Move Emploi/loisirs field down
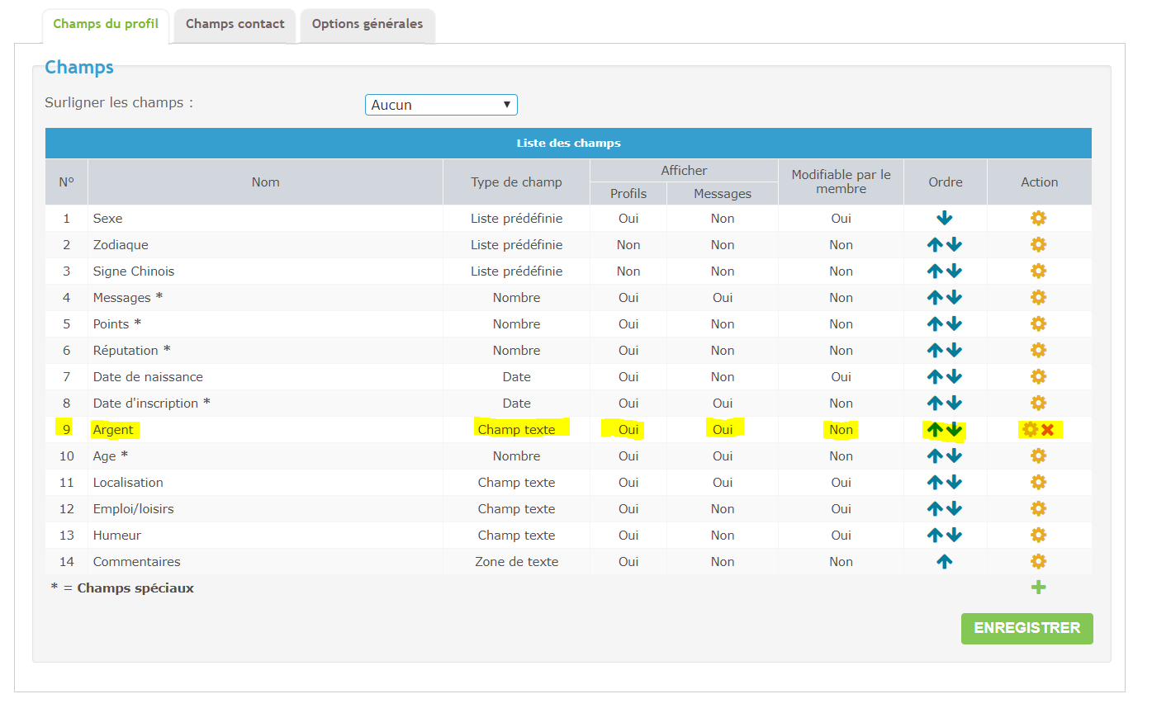 (955, 509)
